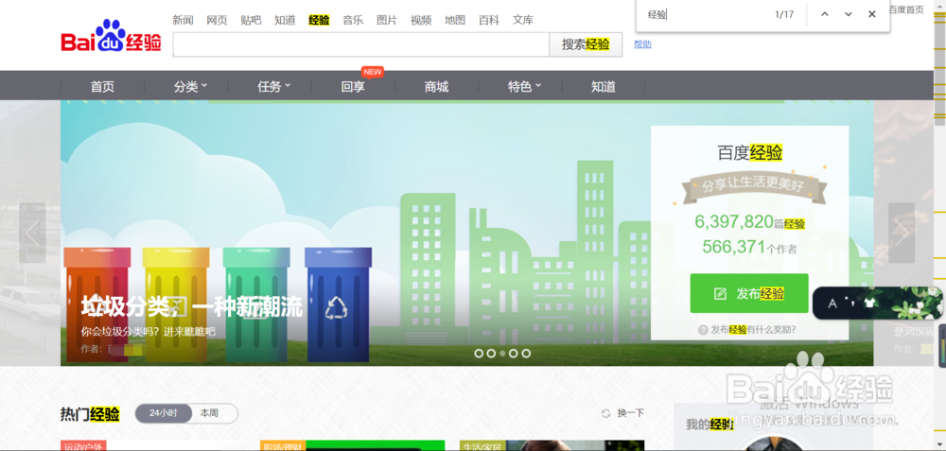Click the floating widget letter A icon
The width and height of the screenshot is (946, 451).
(832, 304)
